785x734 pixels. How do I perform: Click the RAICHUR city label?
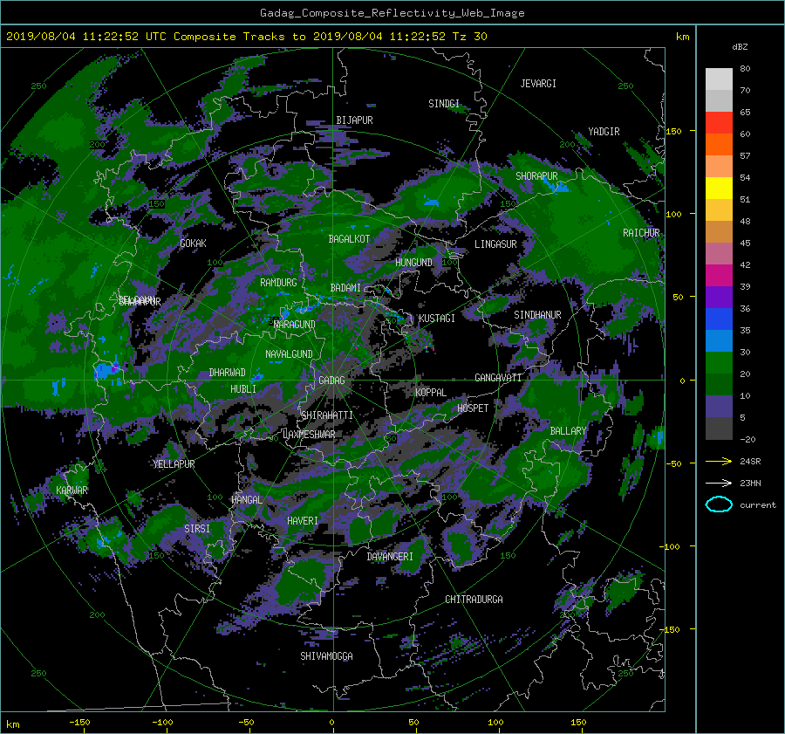641,233
